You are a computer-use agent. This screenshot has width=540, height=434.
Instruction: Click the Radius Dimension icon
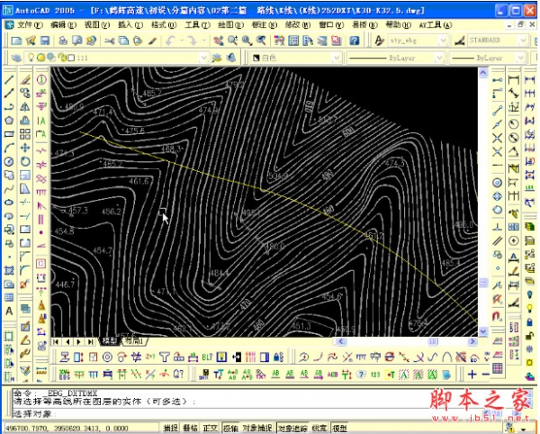(x=514, y=124)
